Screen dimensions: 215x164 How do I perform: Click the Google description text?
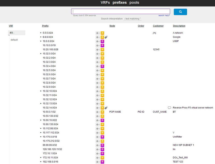[x=176, y=37]
